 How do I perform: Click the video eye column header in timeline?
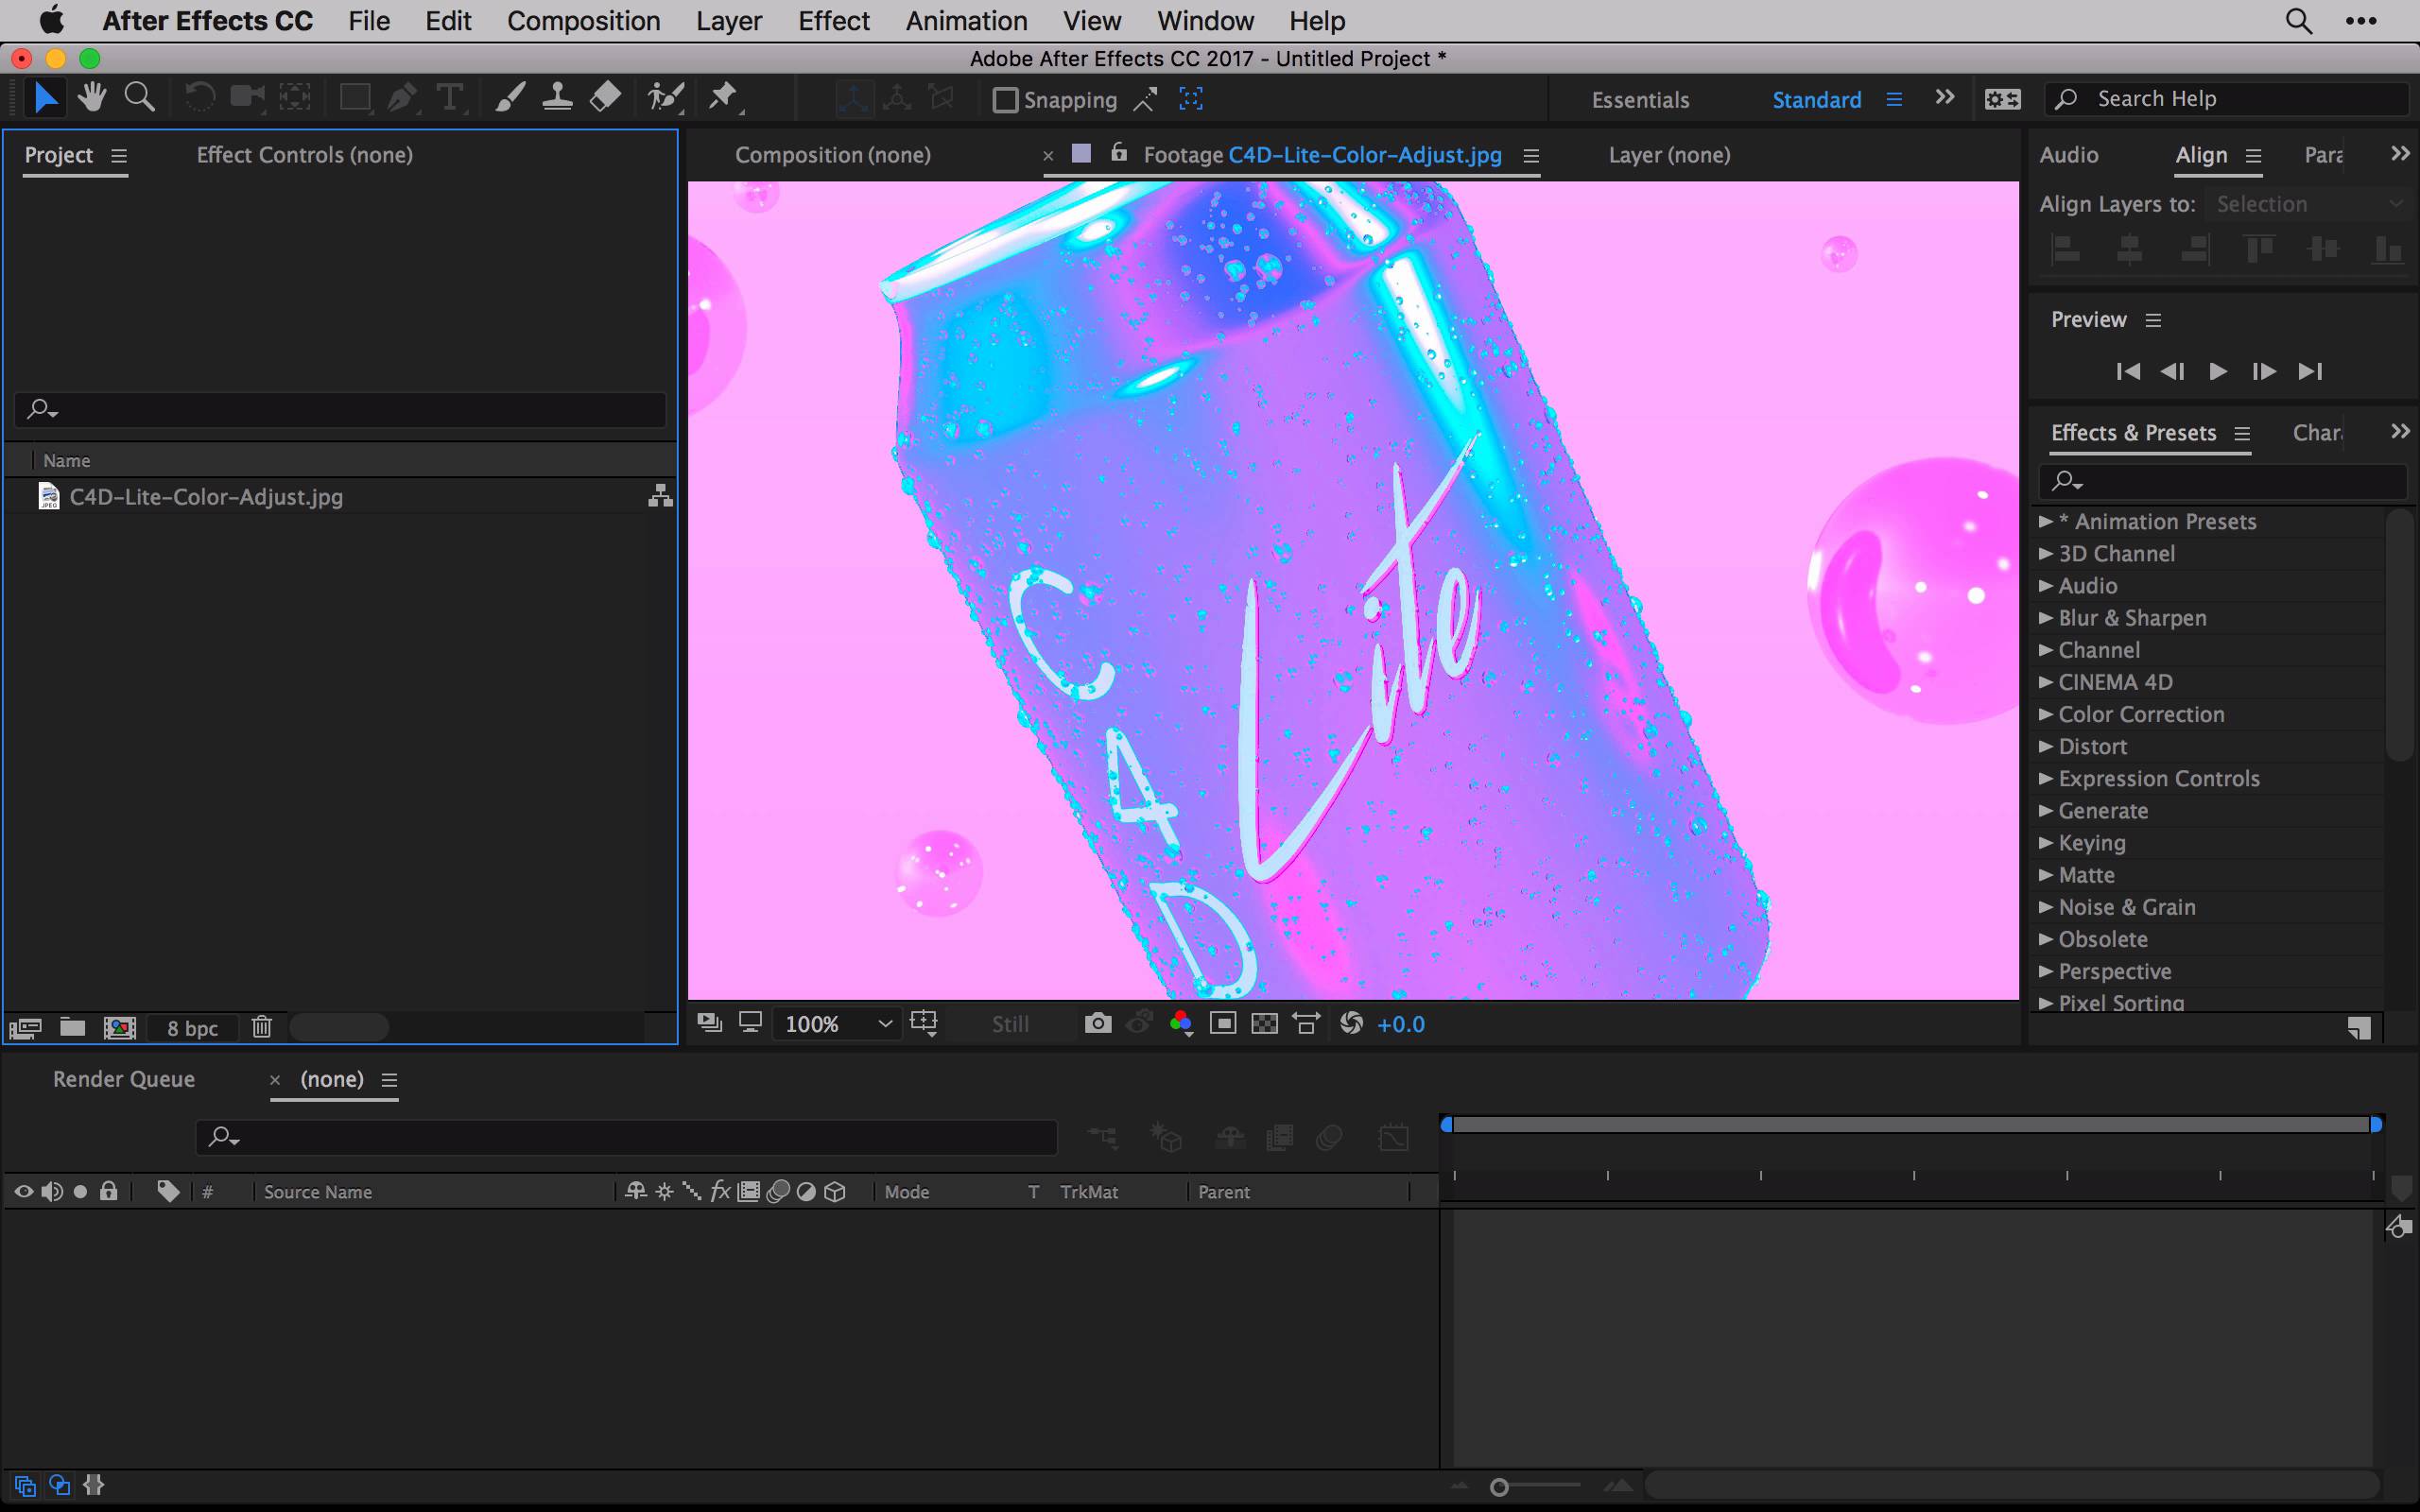pos(24,1191)
